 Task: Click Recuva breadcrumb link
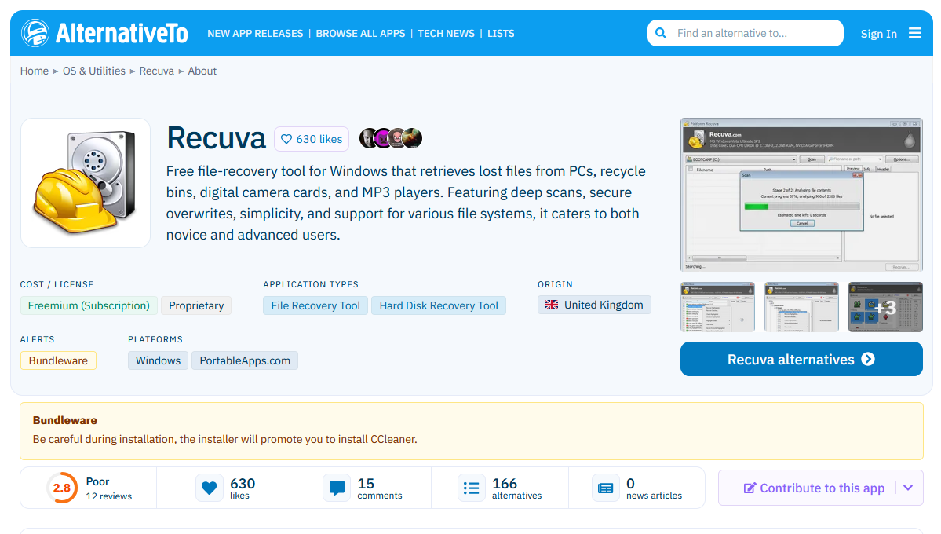tap(157, 71)
